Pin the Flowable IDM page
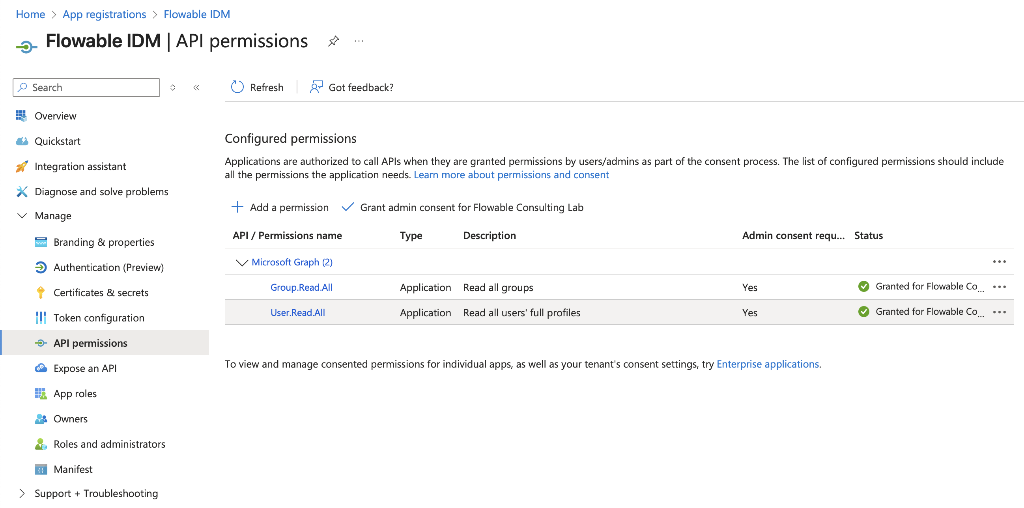1024x508 pixels. [x=333, y=41]
